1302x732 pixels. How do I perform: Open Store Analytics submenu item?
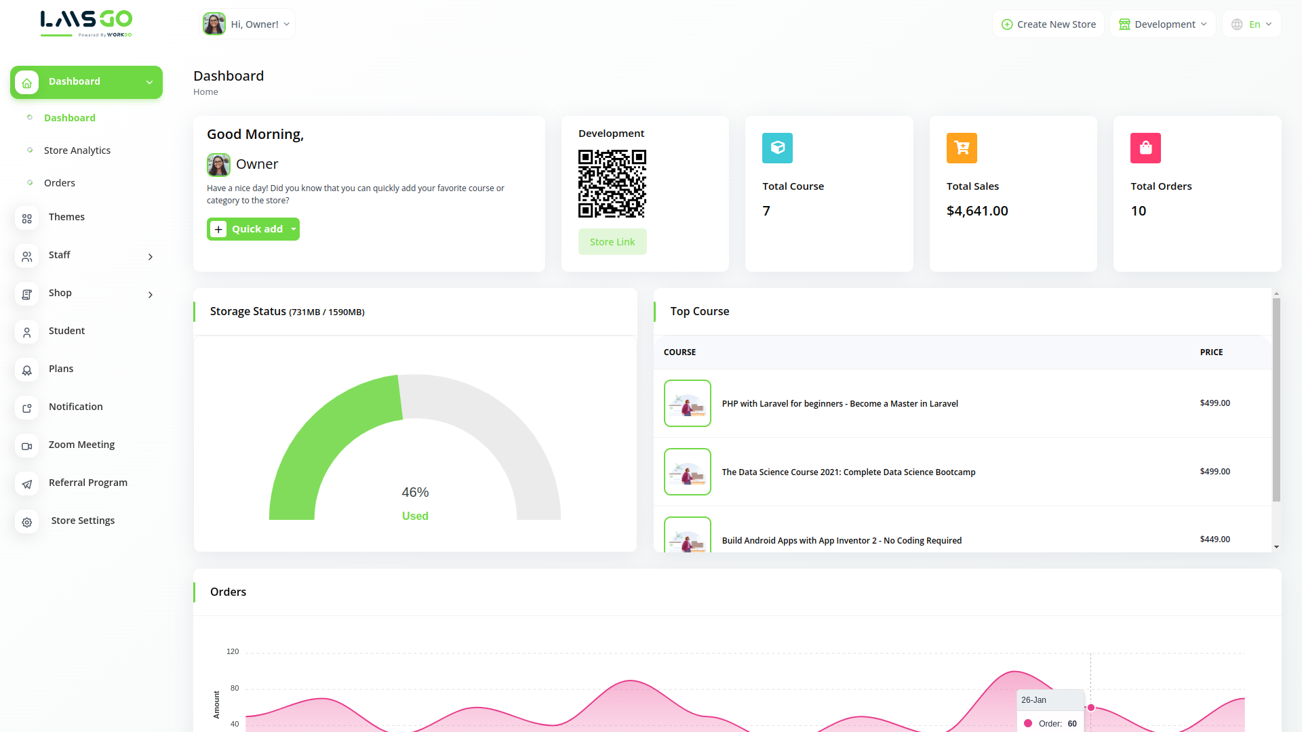click(77, 150)
